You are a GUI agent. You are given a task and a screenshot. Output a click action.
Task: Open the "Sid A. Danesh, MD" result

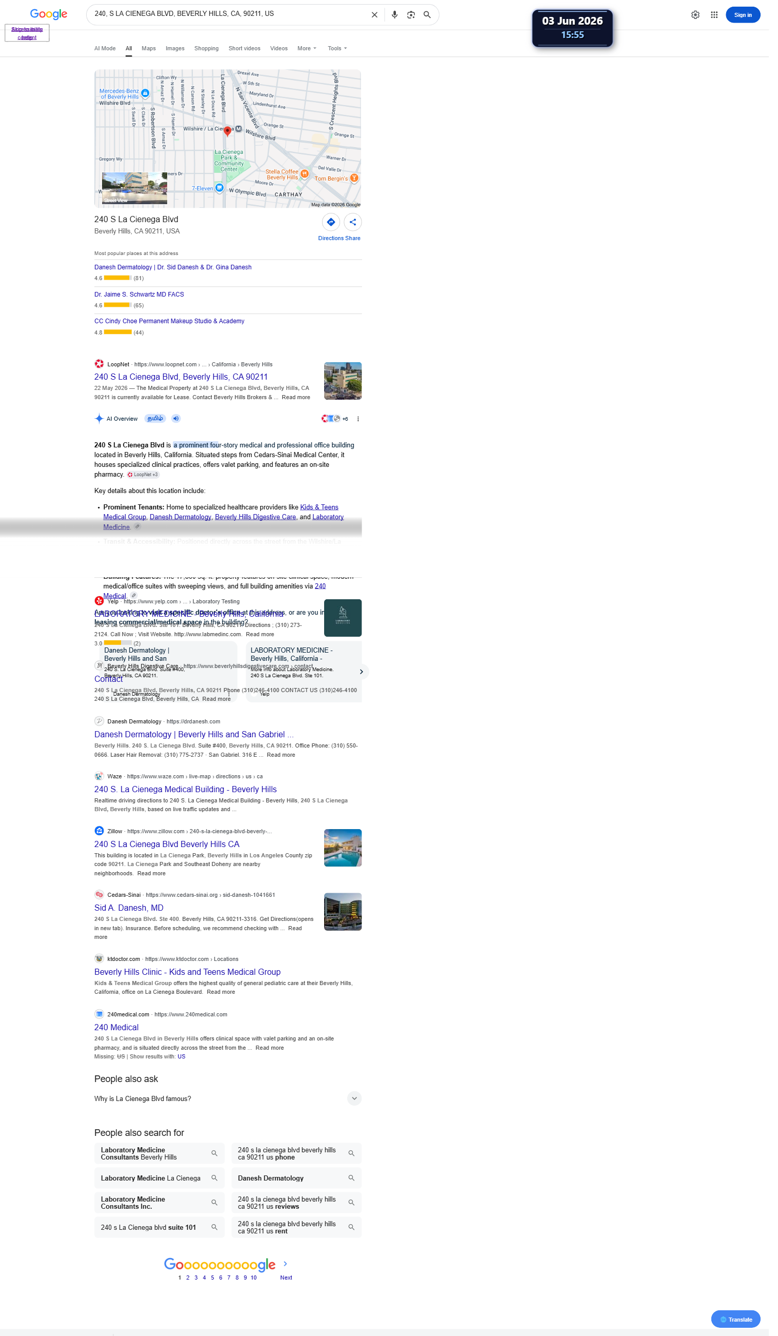(129, 908)
